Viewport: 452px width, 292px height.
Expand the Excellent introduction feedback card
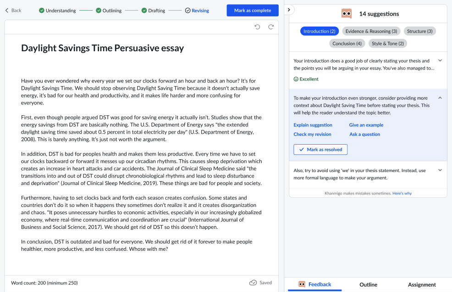(x=440, y=60)
